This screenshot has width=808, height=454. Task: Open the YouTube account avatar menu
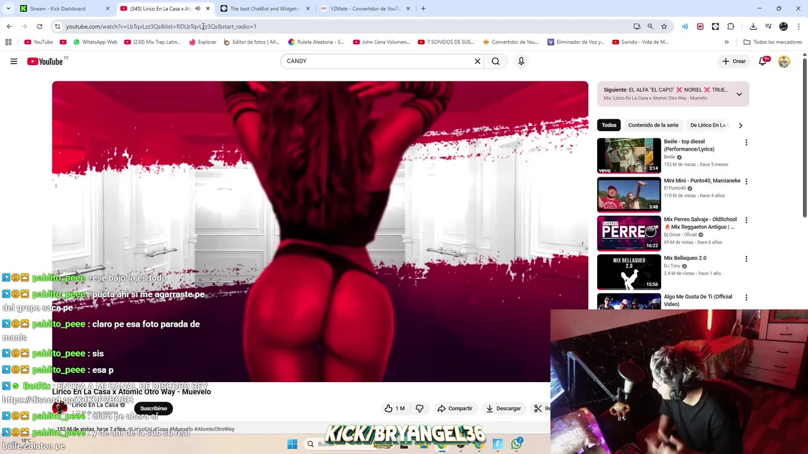784,61
